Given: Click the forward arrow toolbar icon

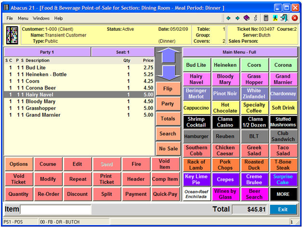Looking at the screenshot, I should tap(237, 18).
